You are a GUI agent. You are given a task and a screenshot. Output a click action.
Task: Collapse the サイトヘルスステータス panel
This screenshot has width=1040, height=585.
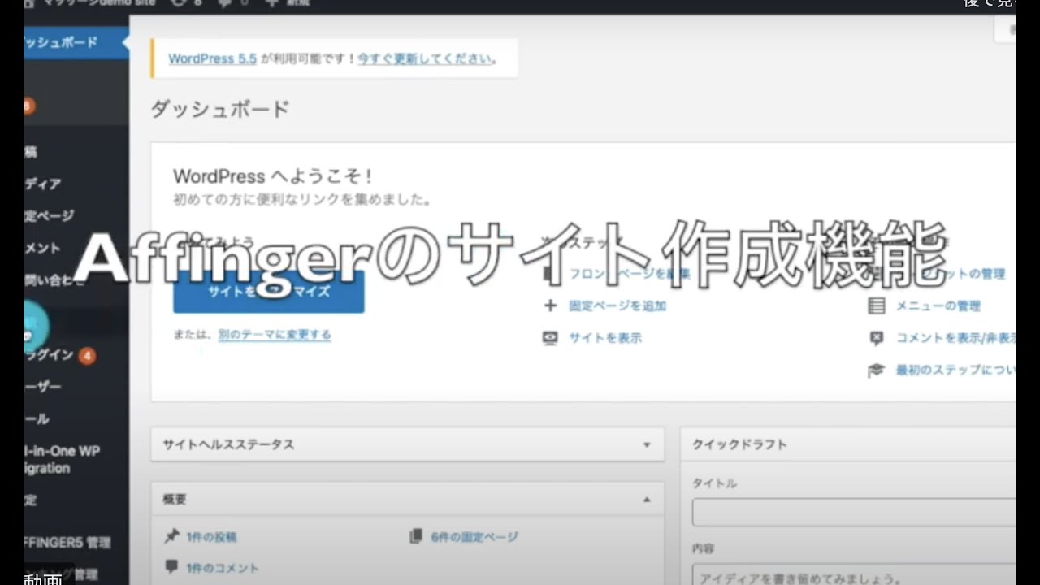point(647,444)
